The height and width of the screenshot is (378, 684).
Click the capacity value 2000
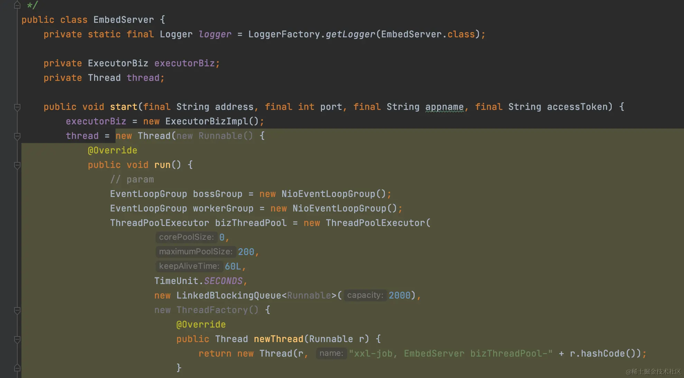click(399, 295)
